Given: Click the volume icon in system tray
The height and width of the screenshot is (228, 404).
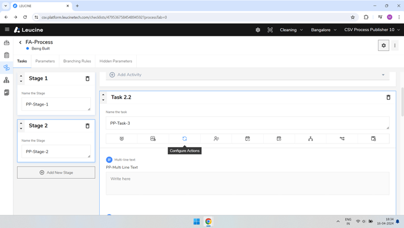Looking at the screenshot, I should pos(364,222).
